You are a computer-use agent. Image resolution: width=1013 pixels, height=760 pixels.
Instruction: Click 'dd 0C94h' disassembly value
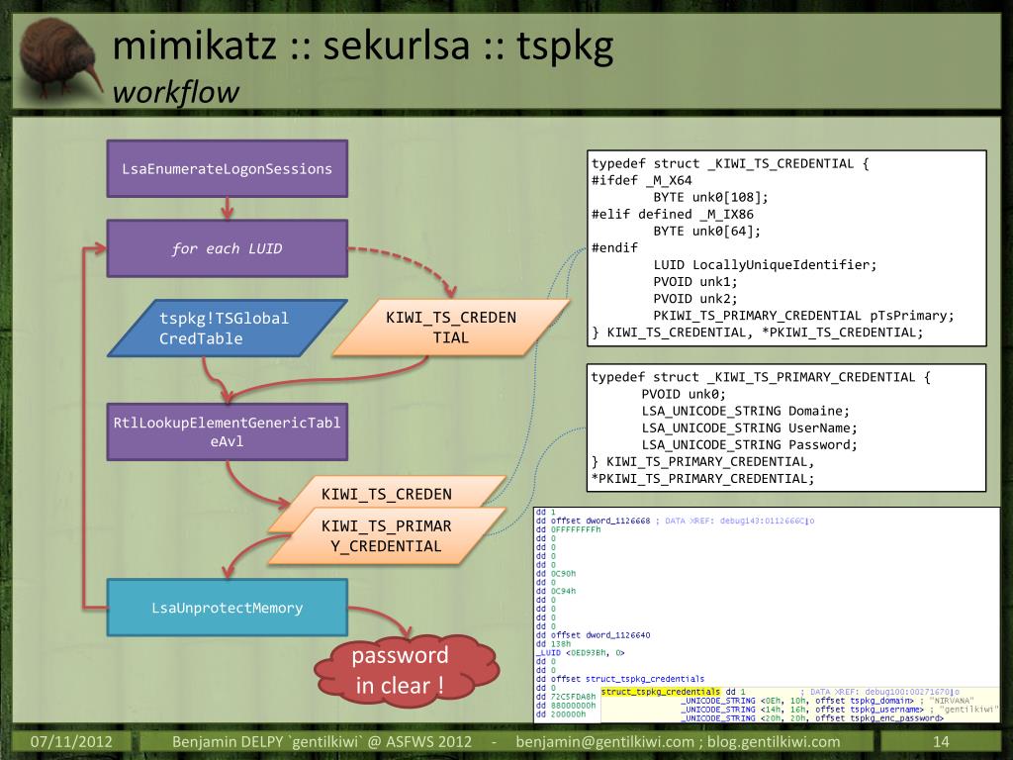[x=556, y=591]
